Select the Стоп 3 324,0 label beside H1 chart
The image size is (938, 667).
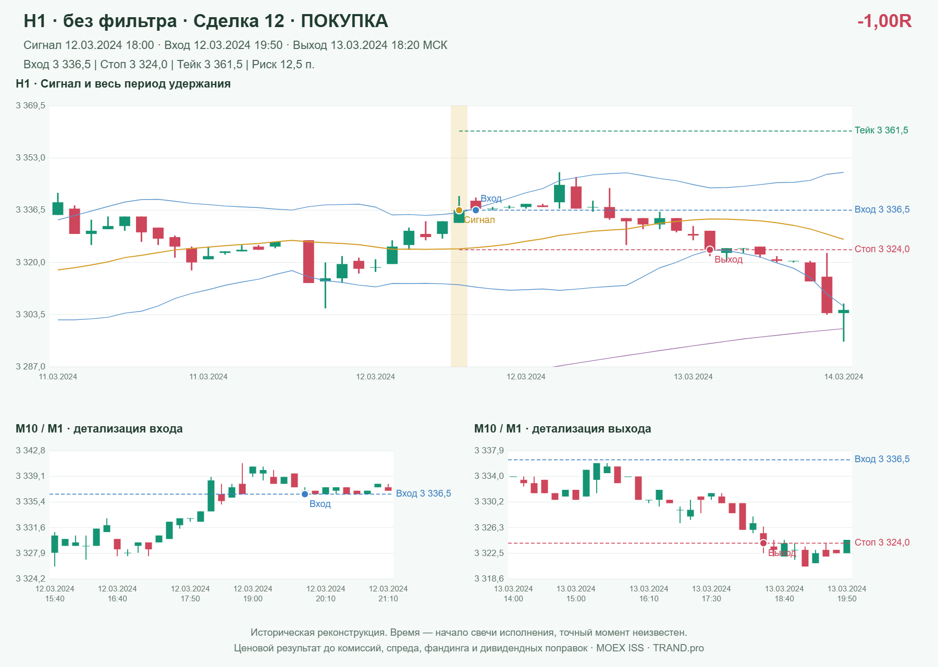(882, 249)
